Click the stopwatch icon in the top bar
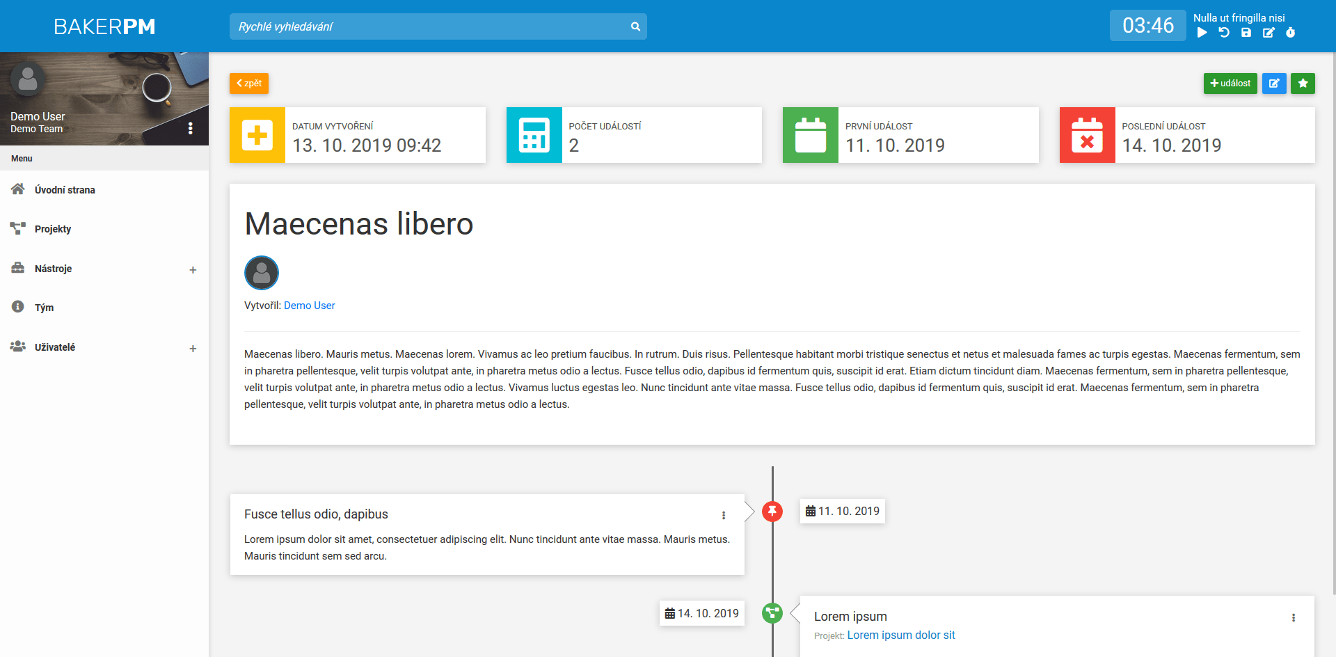The image size is (1336, 657). [x=1291, y=33]
